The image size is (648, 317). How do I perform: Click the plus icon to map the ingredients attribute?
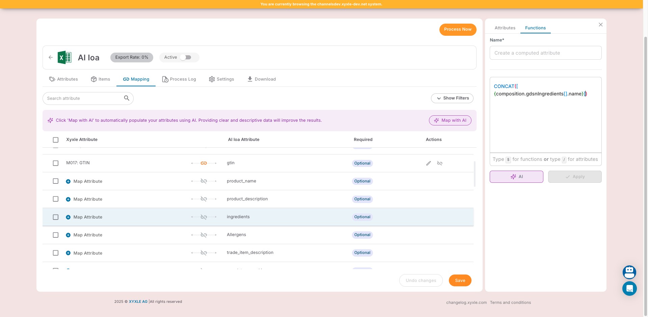69,217
